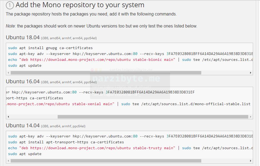This screenshot has width=260, height=166.
Task: Select the Ubuntu 14.04 section heading
Action: 23,125
